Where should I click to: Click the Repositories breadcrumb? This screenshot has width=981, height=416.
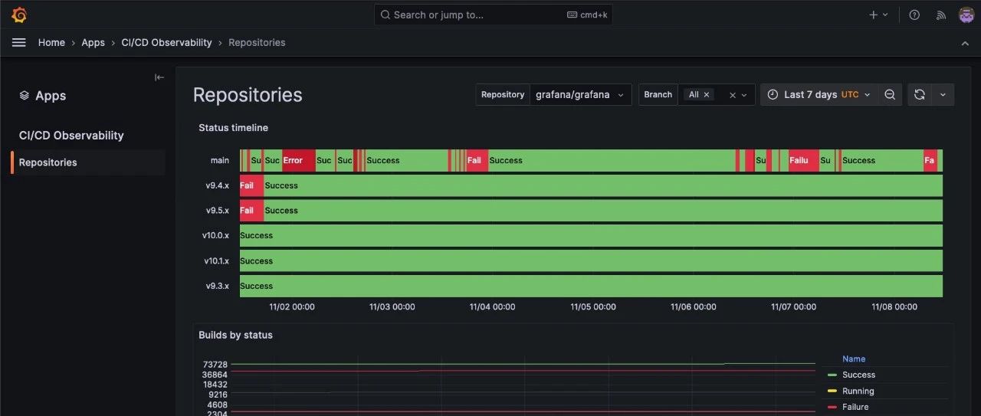pyautogui.click(x=257, y=43)
